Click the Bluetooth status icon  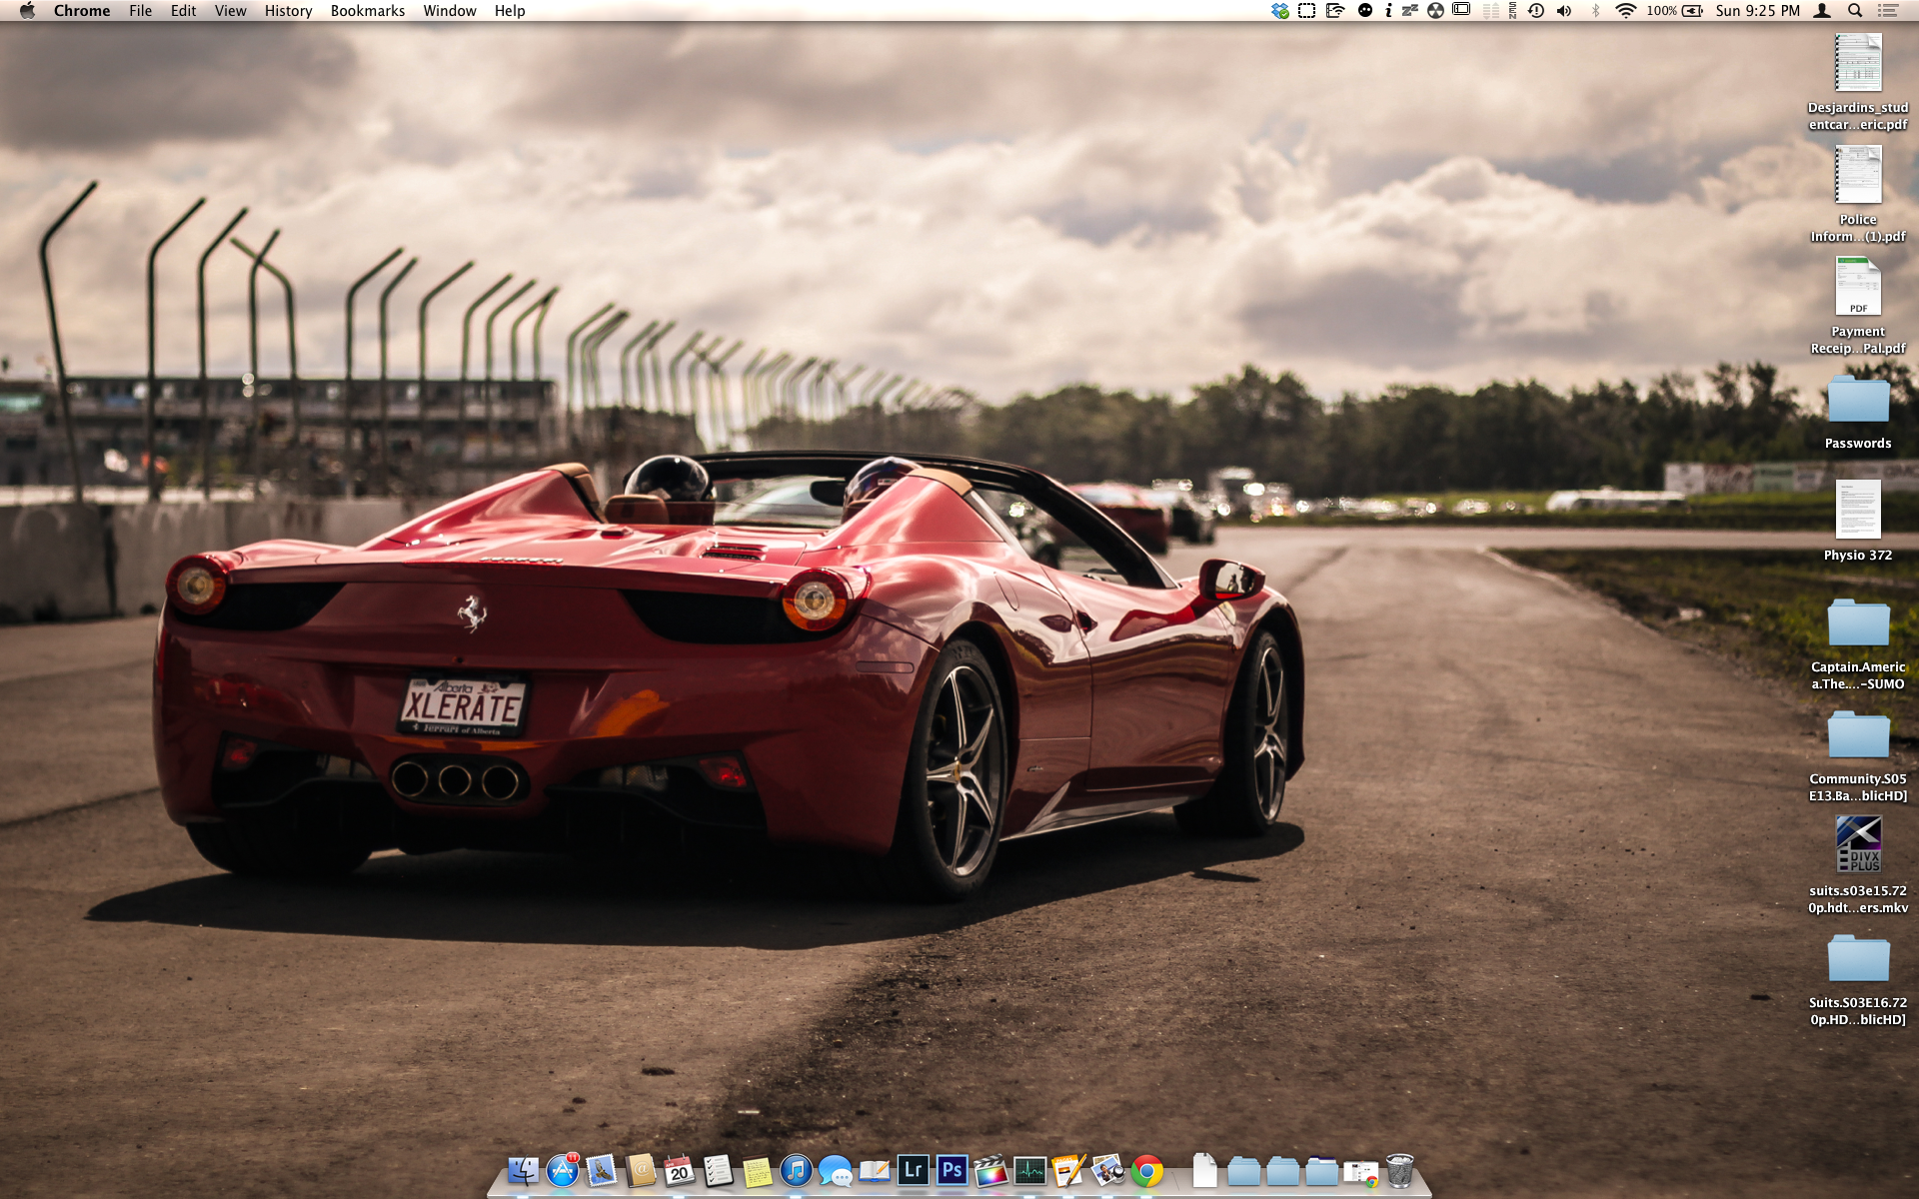[1595, 11]
